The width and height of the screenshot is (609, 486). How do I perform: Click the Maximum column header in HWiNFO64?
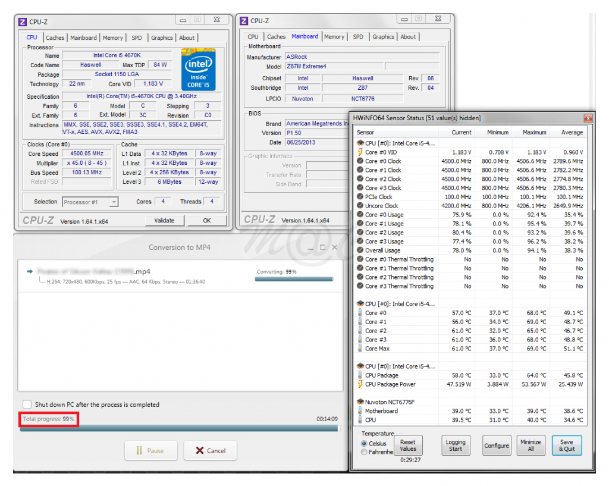point(534,132)
